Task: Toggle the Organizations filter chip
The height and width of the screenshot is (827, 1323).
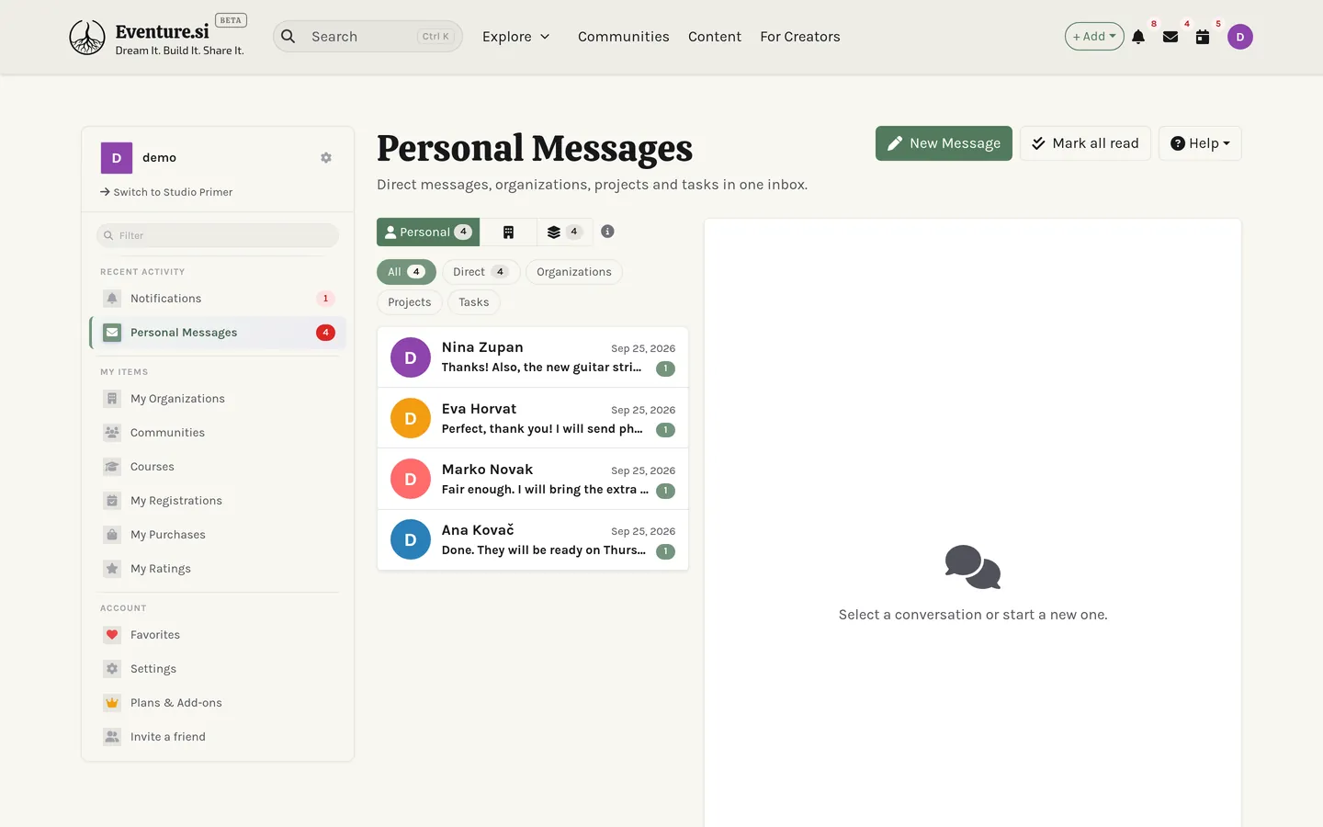Action: [574, 272]
